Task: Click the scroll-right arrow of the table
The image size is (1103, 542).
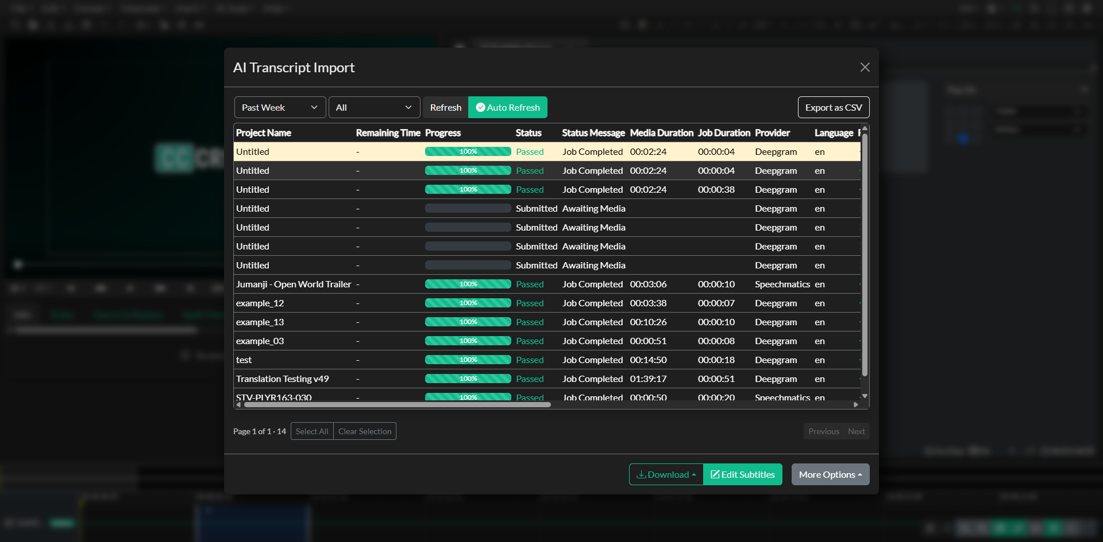Action: pos(856,405)
